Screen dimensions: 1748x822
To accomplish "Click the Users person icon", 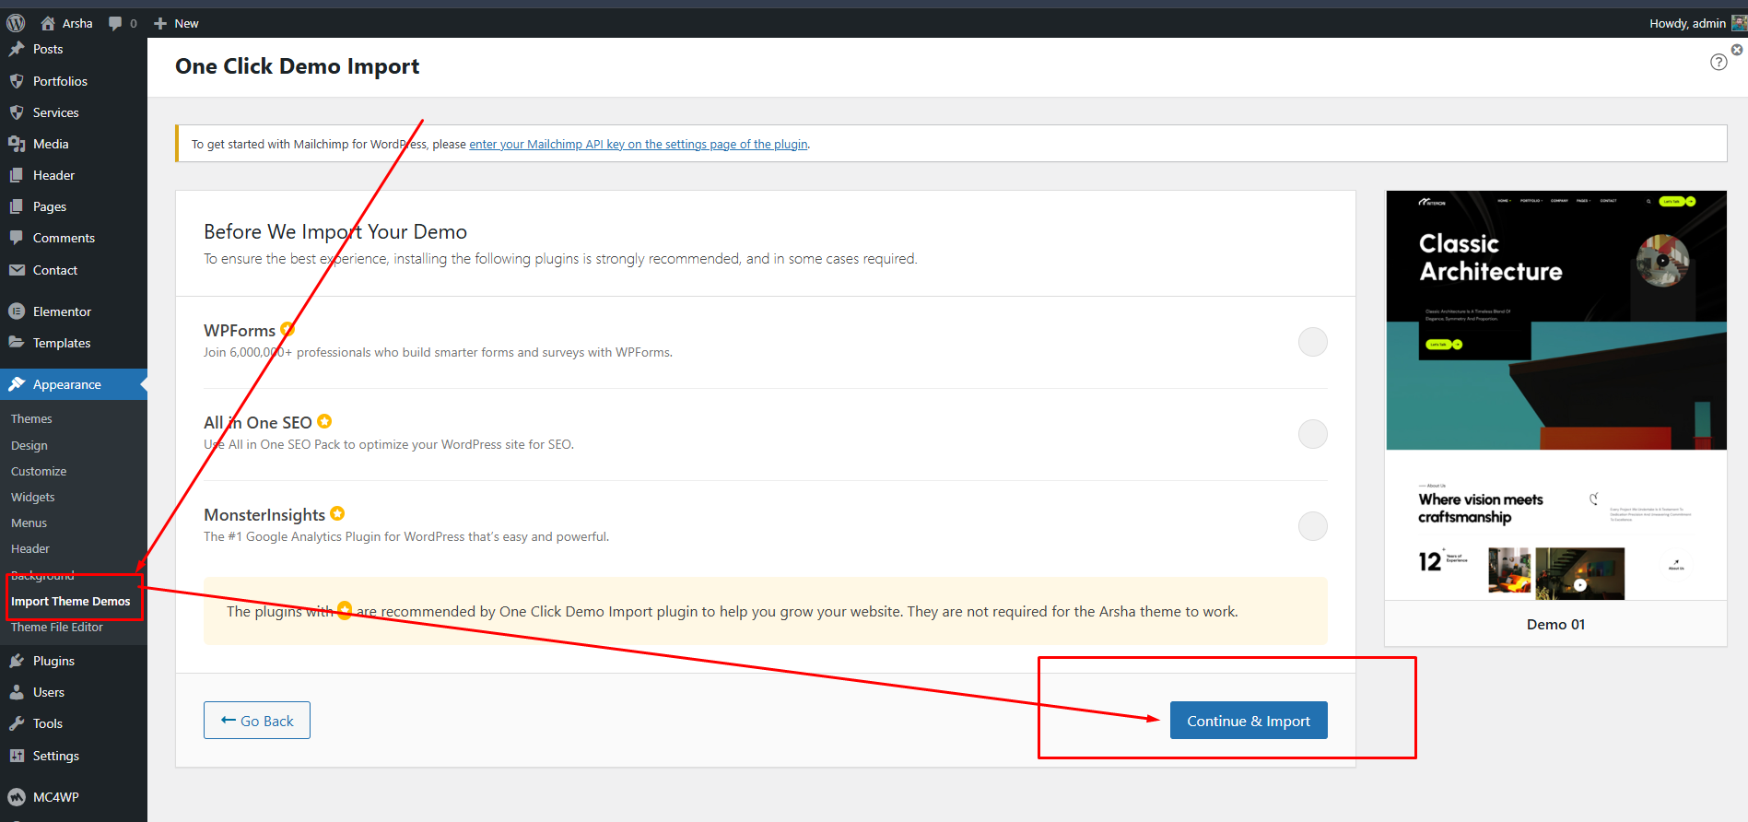I will click(x=17, y=692).
